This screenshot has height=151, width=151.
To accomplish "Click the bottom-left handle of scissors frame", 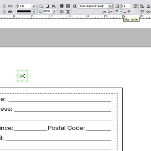I will [18, 81].
